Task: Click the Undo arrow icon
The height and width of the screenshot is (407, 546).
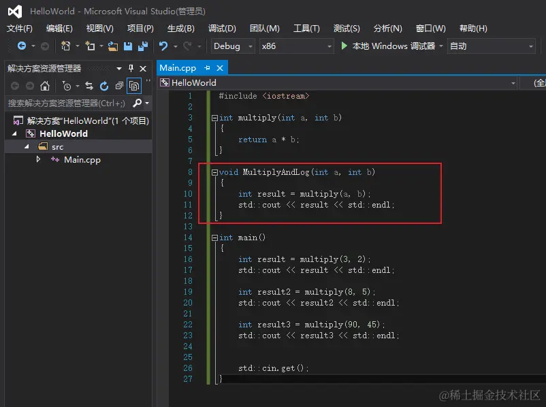Action: (163, 46)
